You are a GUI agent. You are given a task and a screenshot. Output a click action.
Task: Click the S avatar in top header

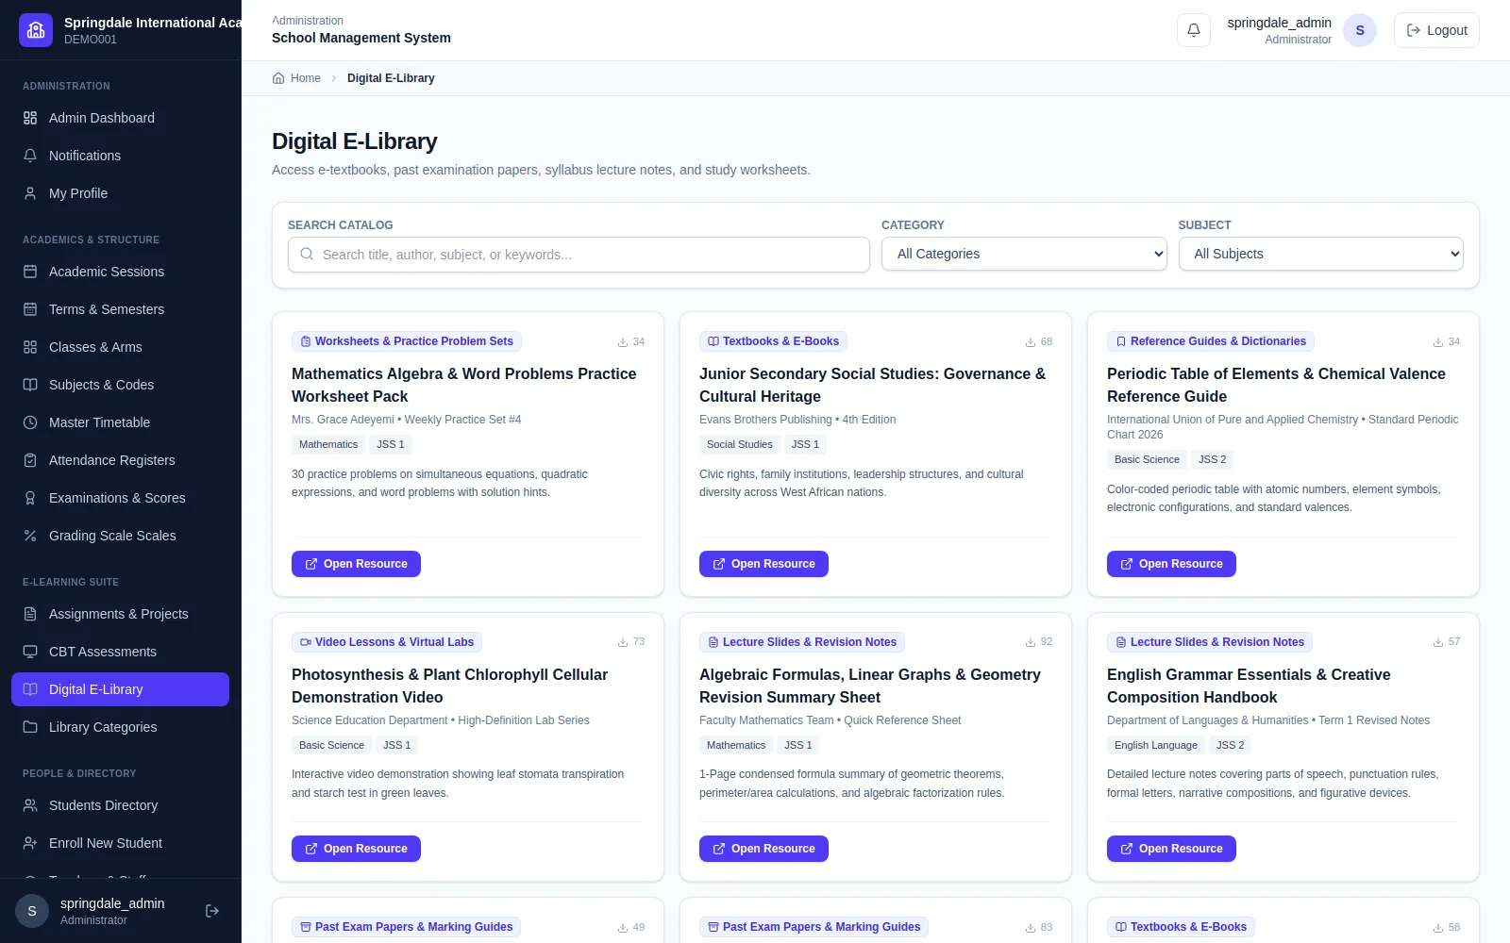[x=1360, y=30]
